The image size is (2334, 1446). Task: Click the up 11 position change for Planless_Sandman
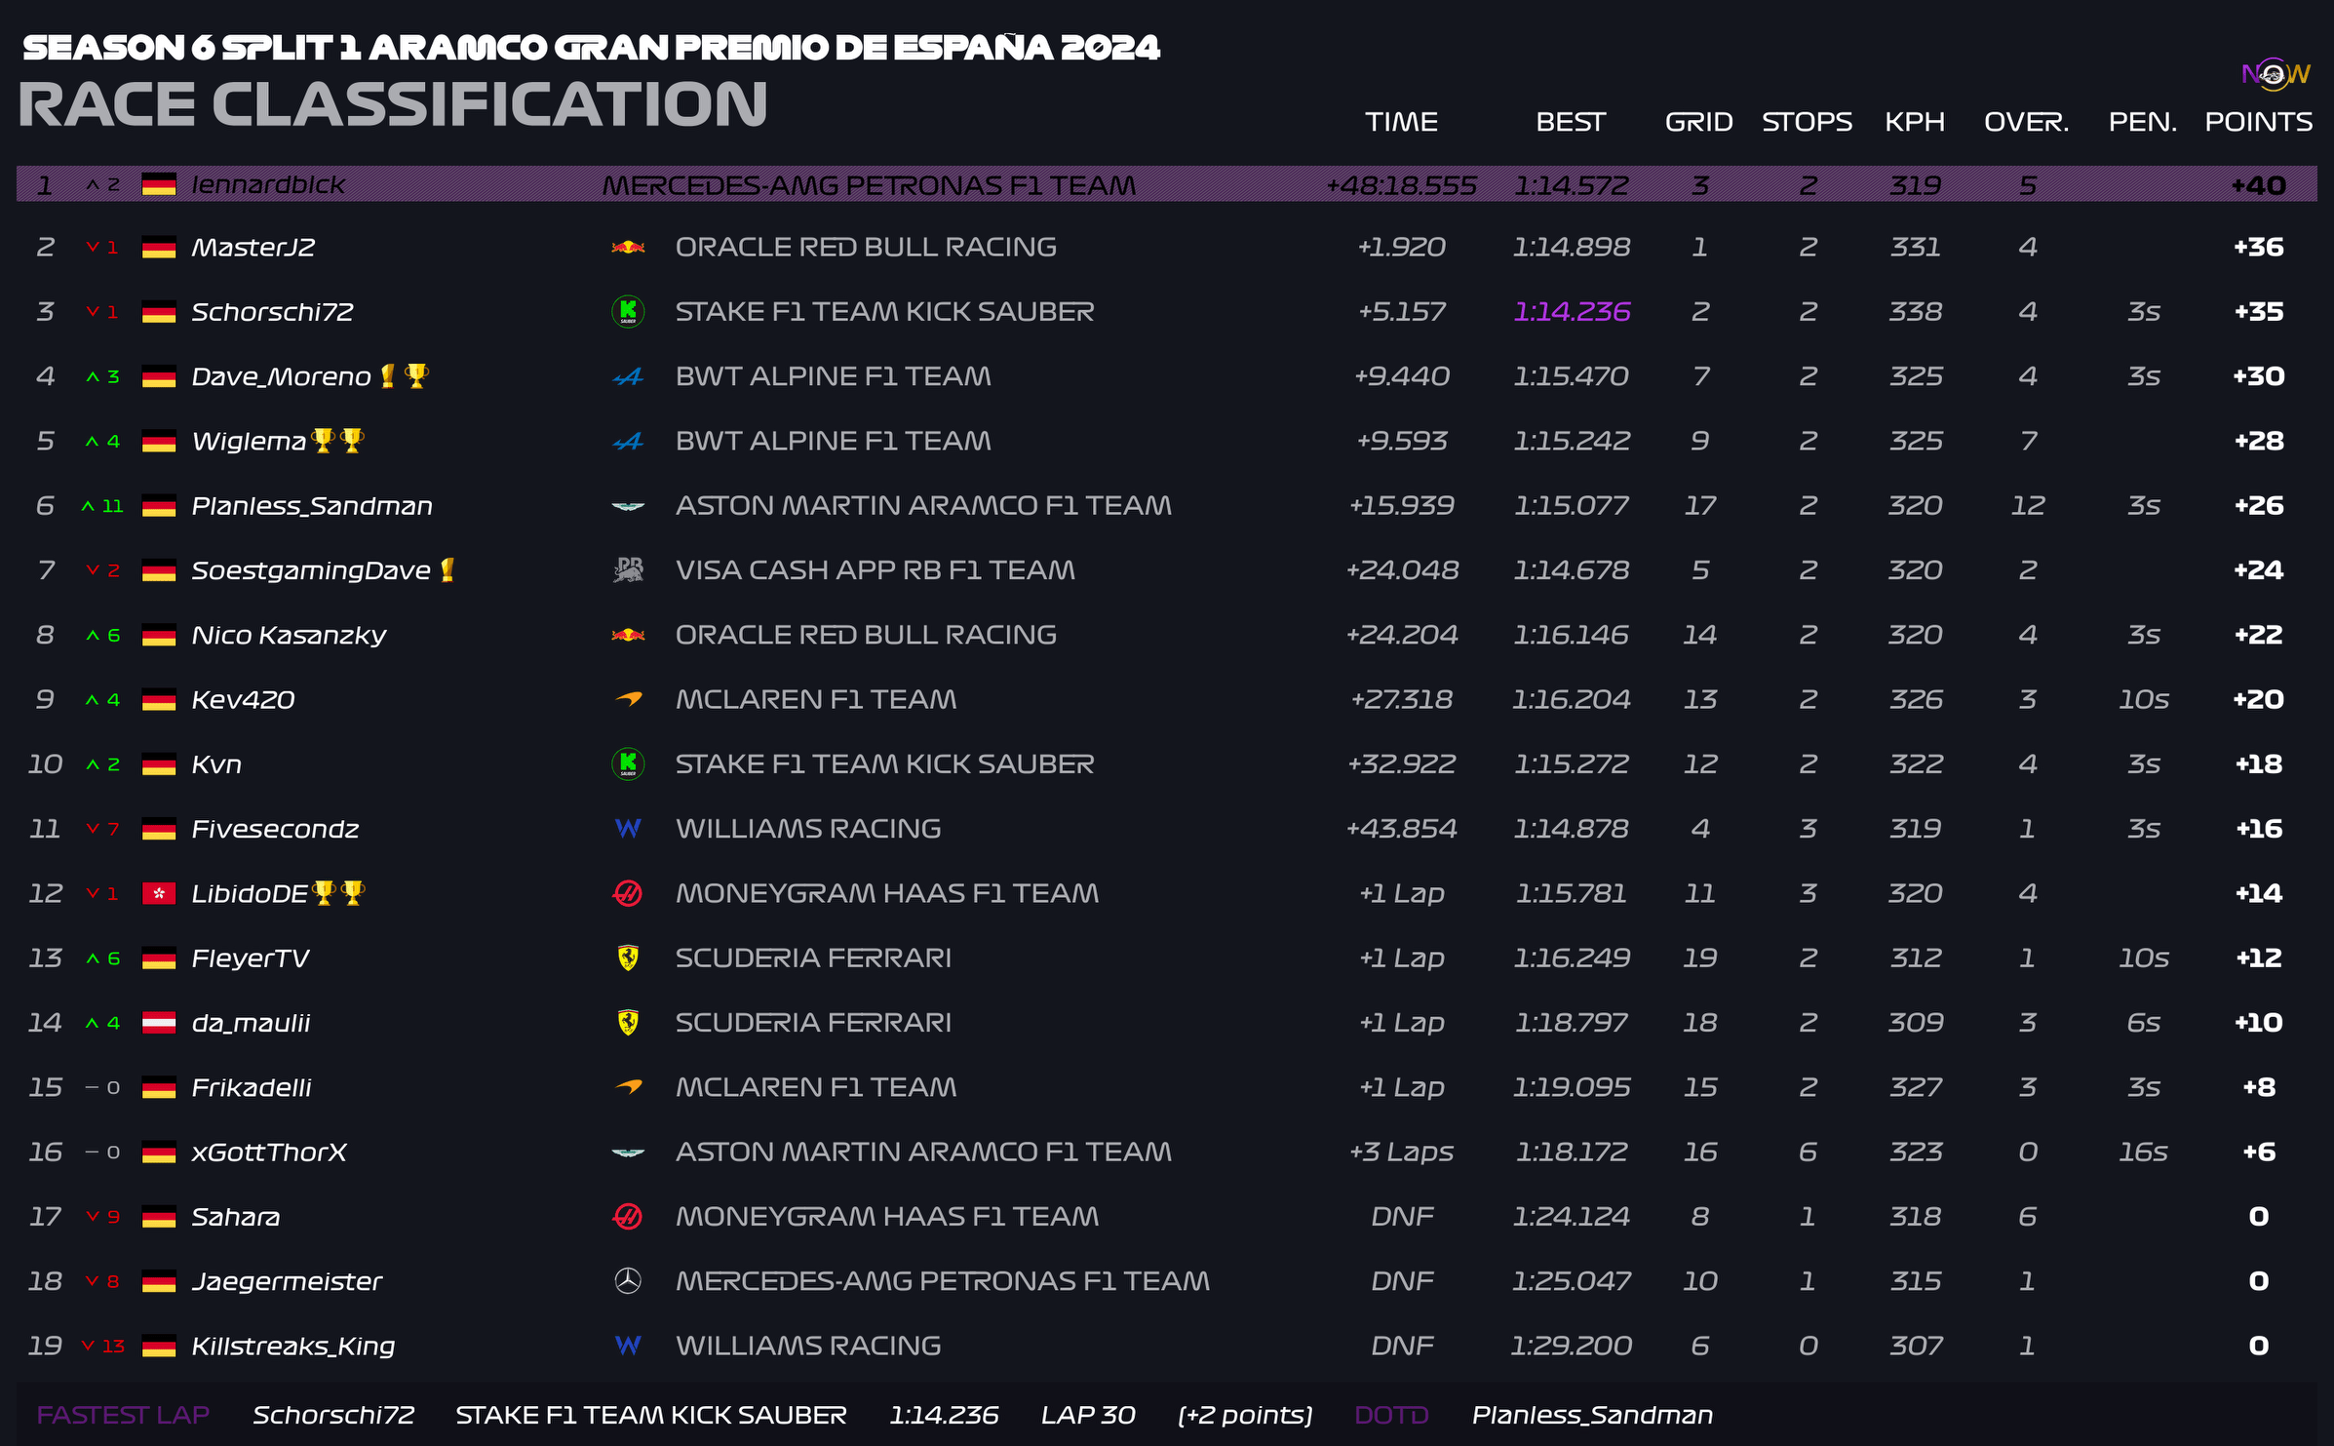coord(102,506)
